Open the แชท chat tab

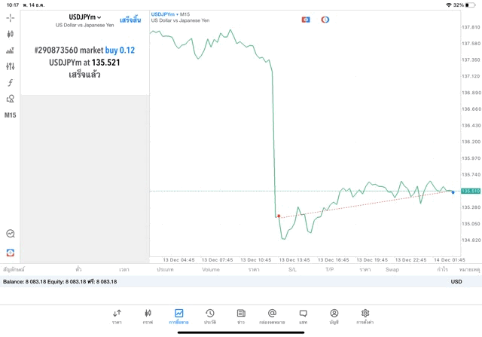pos(303,317)
